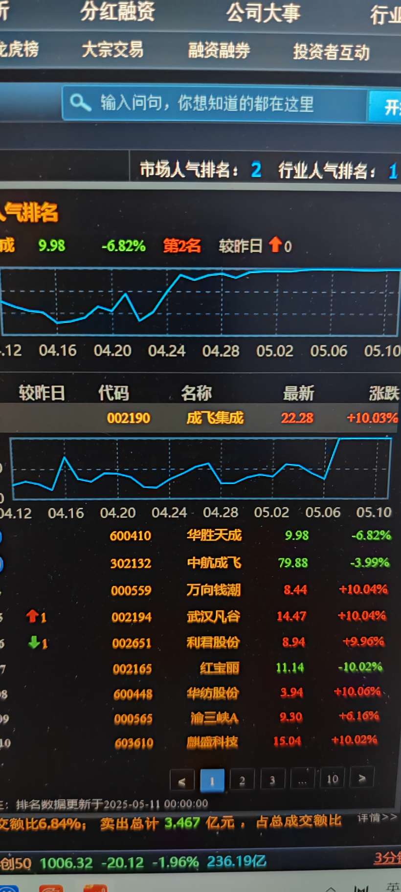Click the 代码 column header
Viewport: 401px width, 892px height.
coord(113,392)
